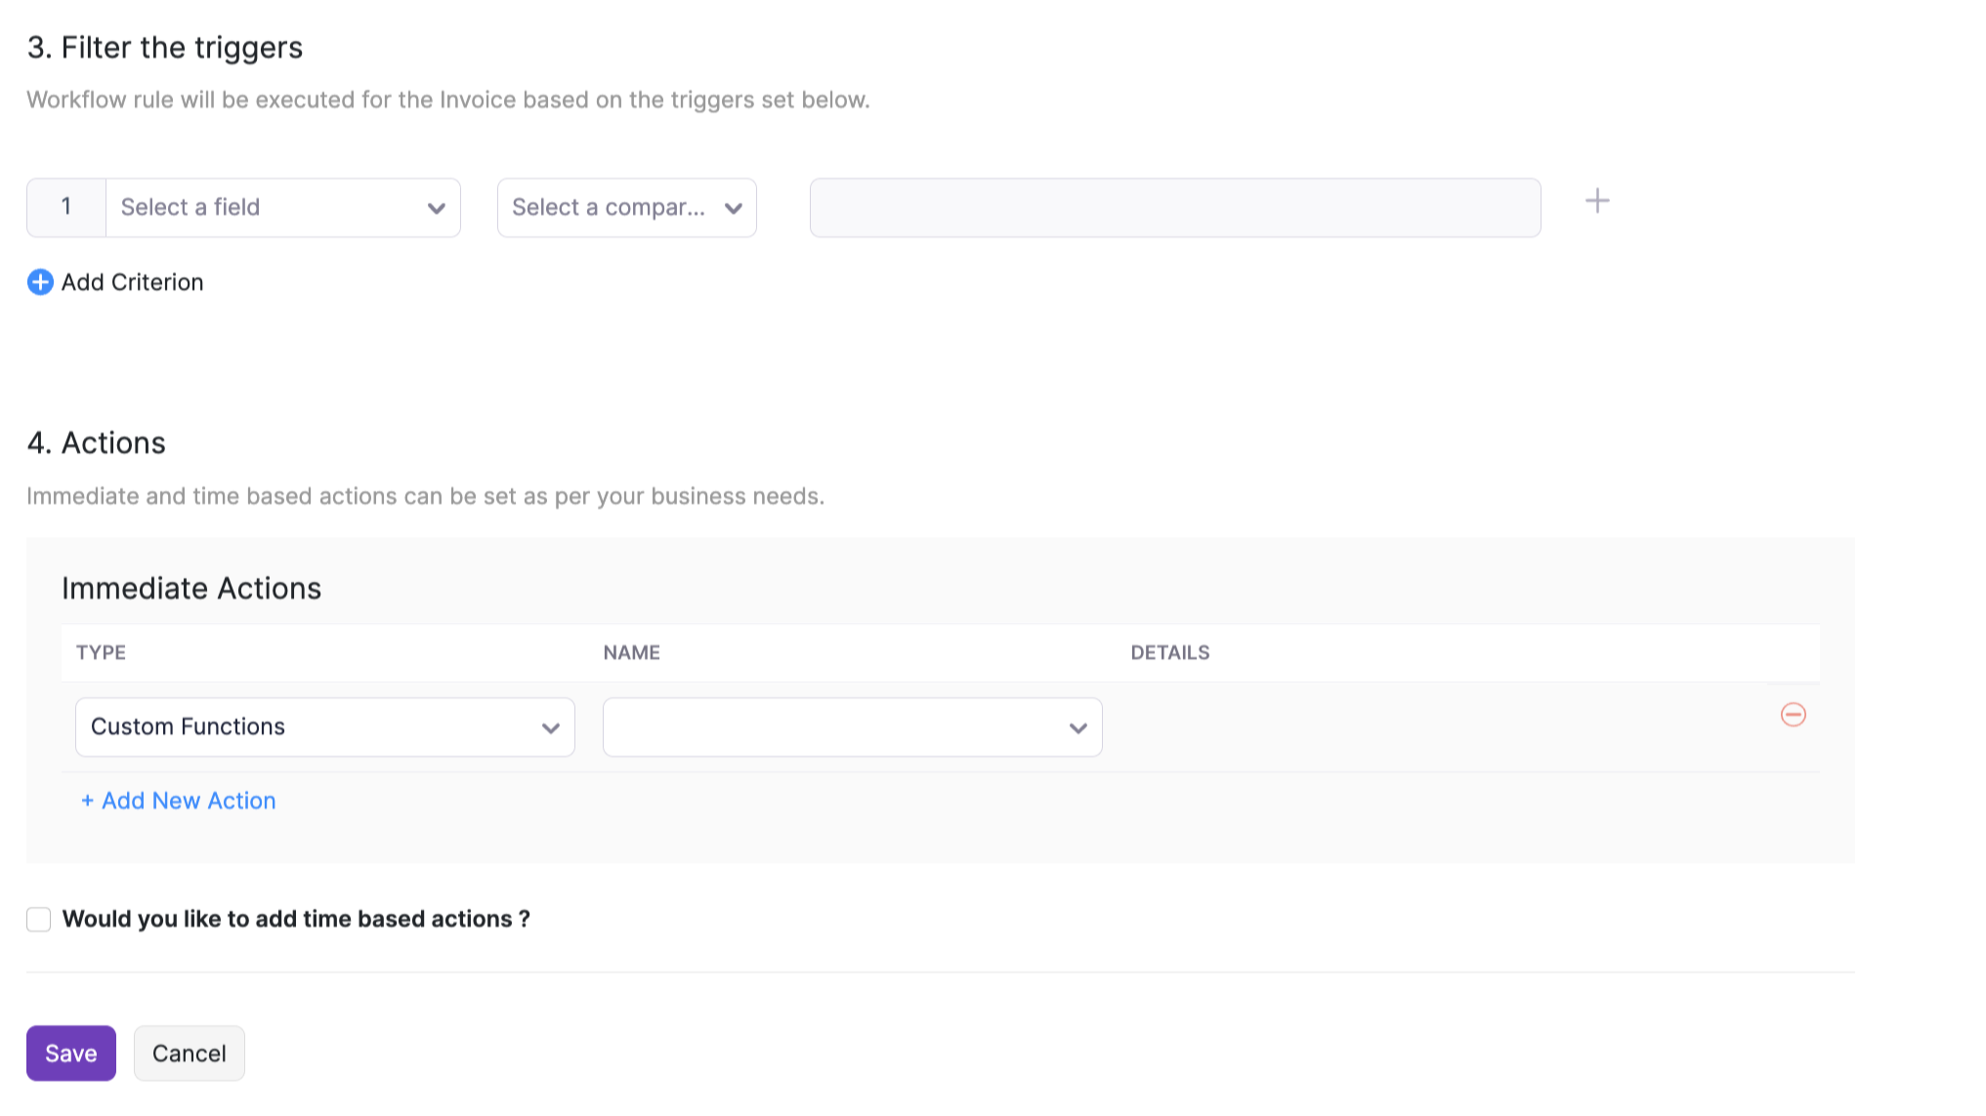This screenshot has height=1116, width=1986.
Task: Click the Immediate Actions heading
Action: [191, 589]
